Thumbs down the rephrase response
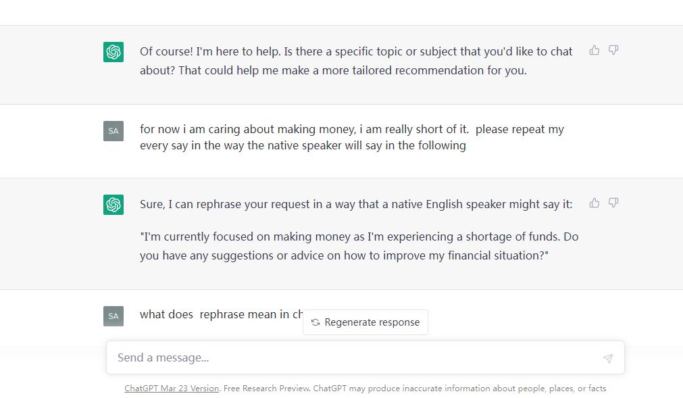This screenshot has height=398, width=683. click(x=613, y=203)
